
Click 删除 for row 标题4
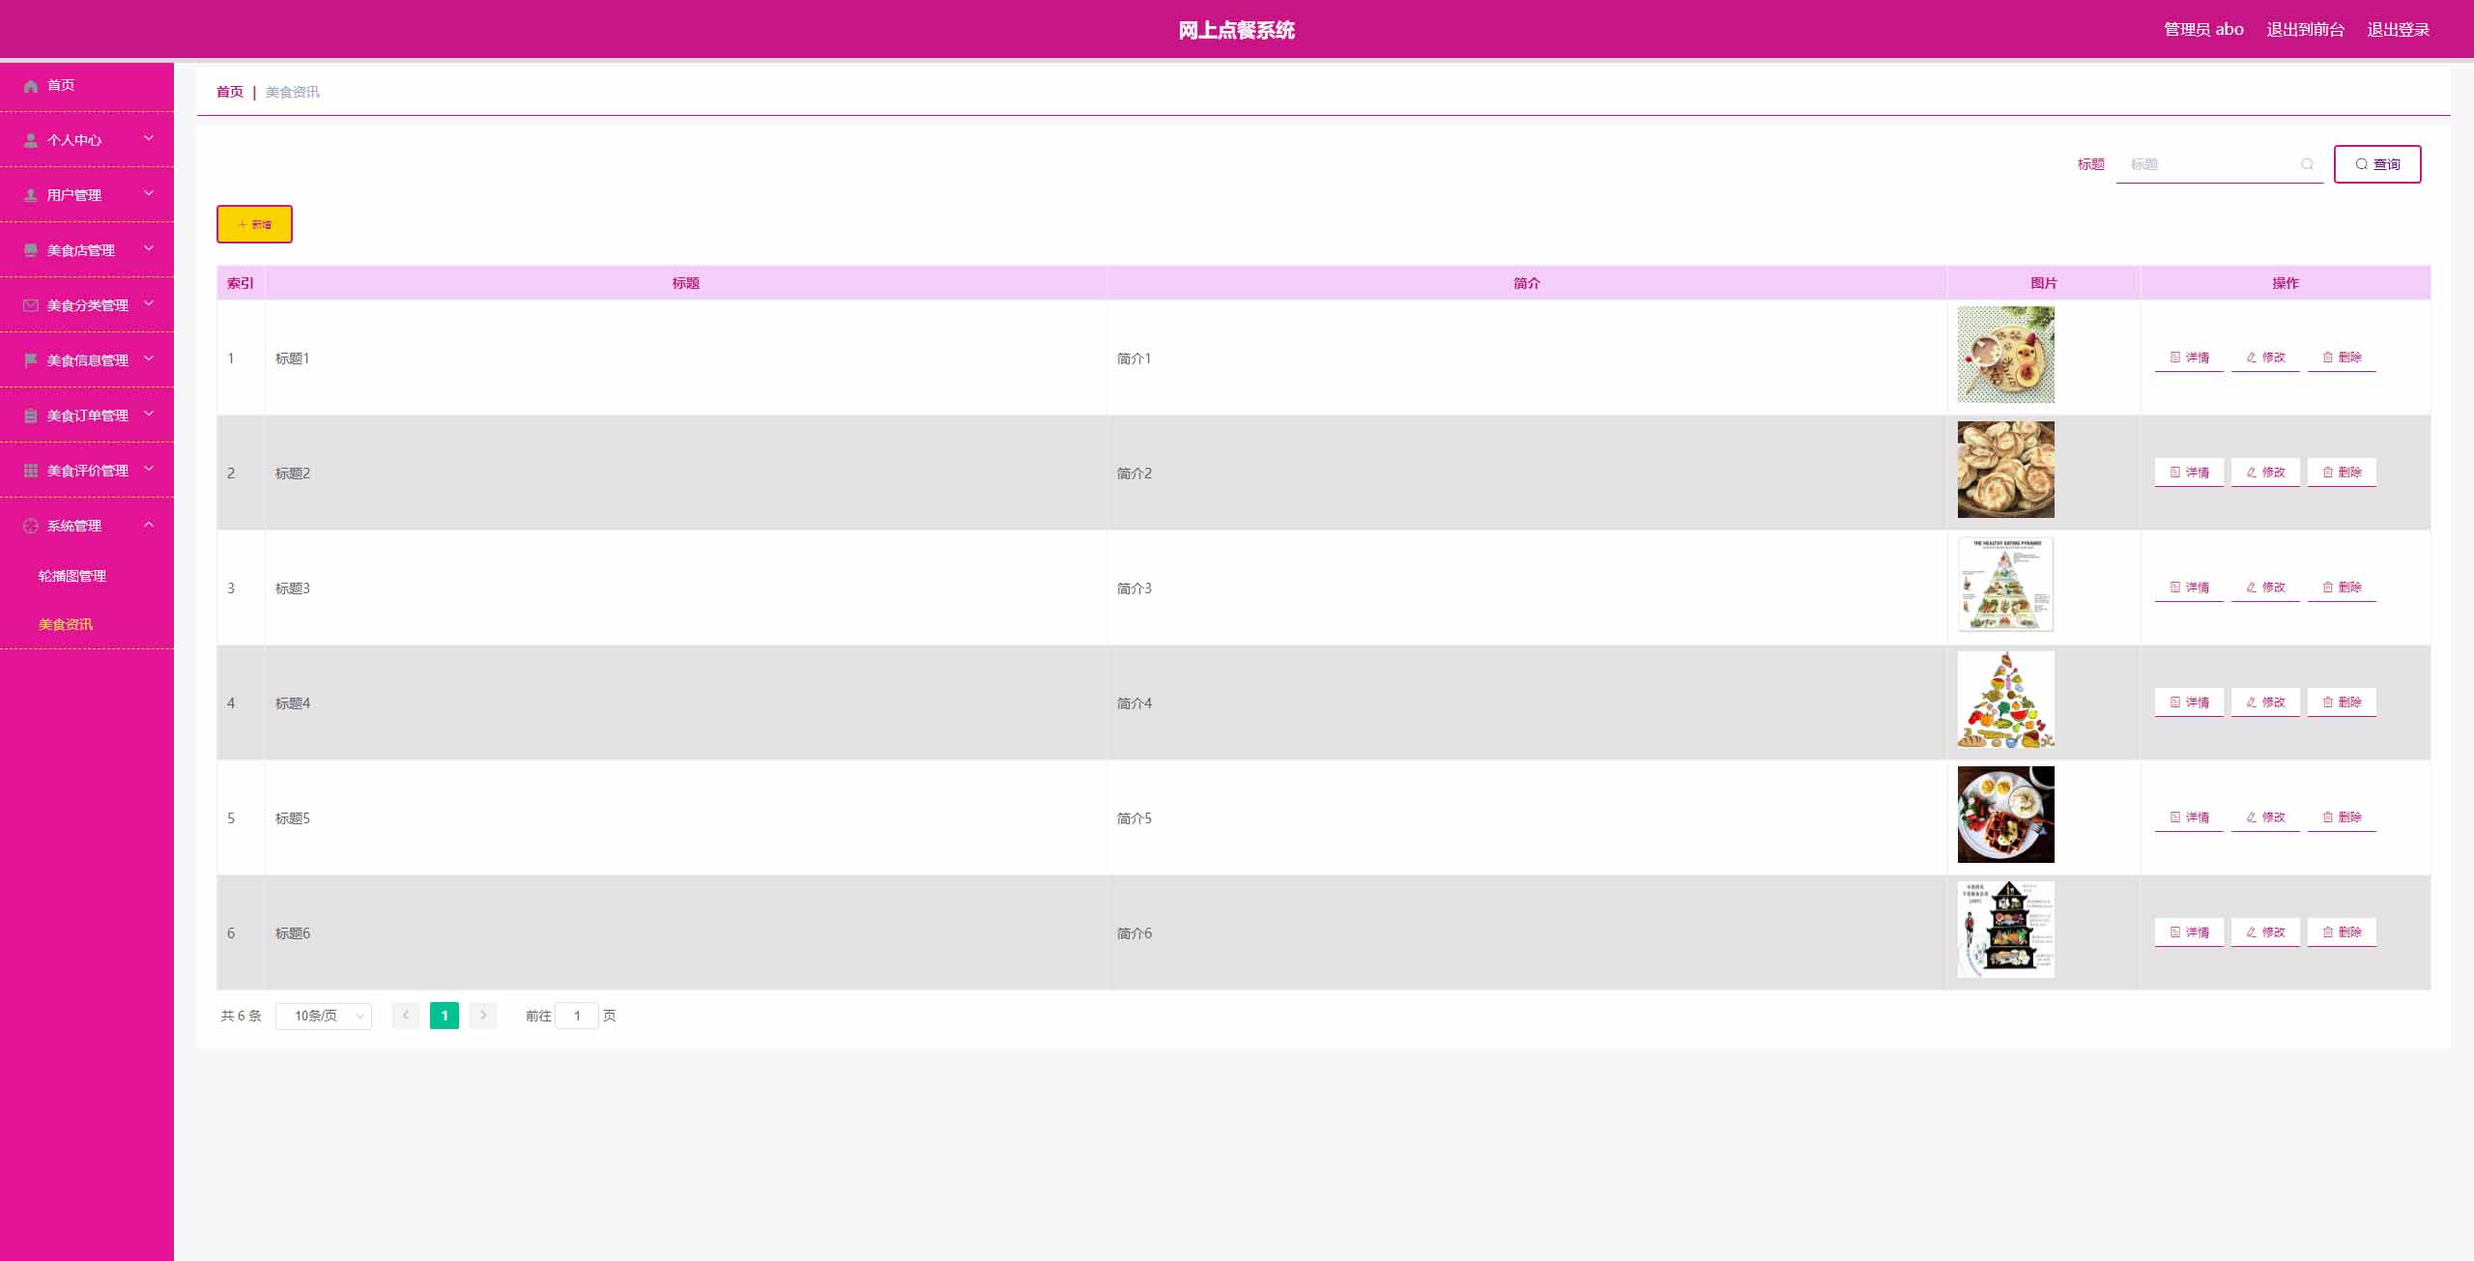point(2342,702)
